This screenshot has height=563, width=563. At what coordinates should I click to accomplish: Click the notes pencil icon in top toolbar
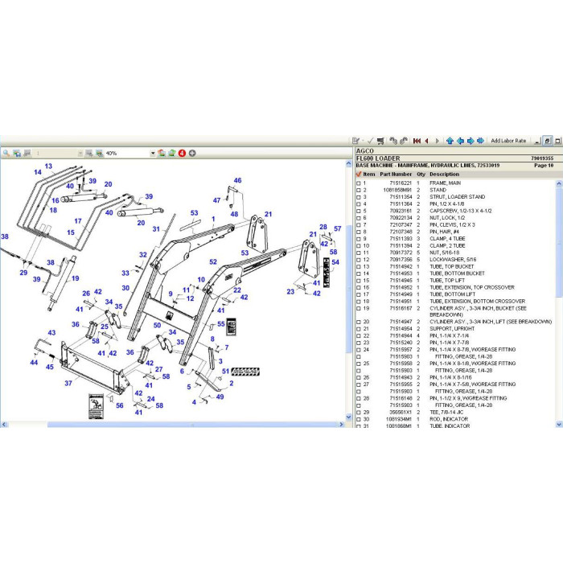(355, 141)
